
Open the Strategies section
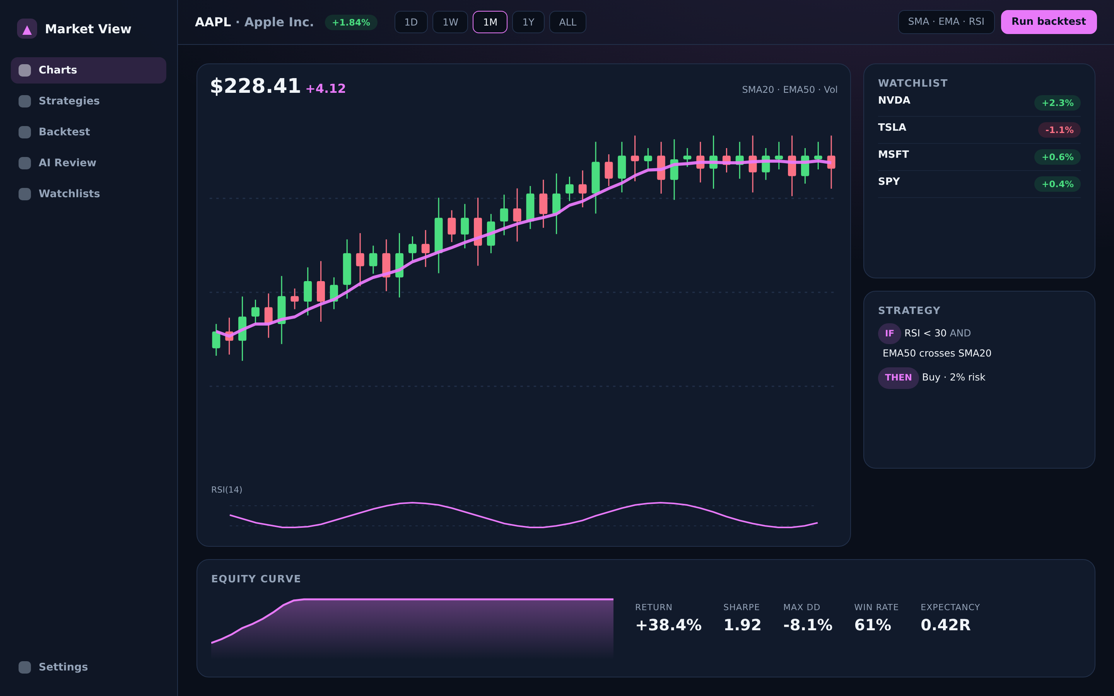pyautogui.click(x=88, y=101)
